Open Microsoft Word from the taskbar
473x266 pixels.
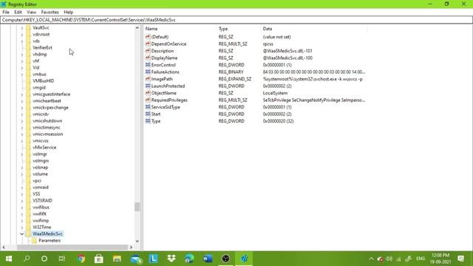pyautogui.click(x=208, y=259)
